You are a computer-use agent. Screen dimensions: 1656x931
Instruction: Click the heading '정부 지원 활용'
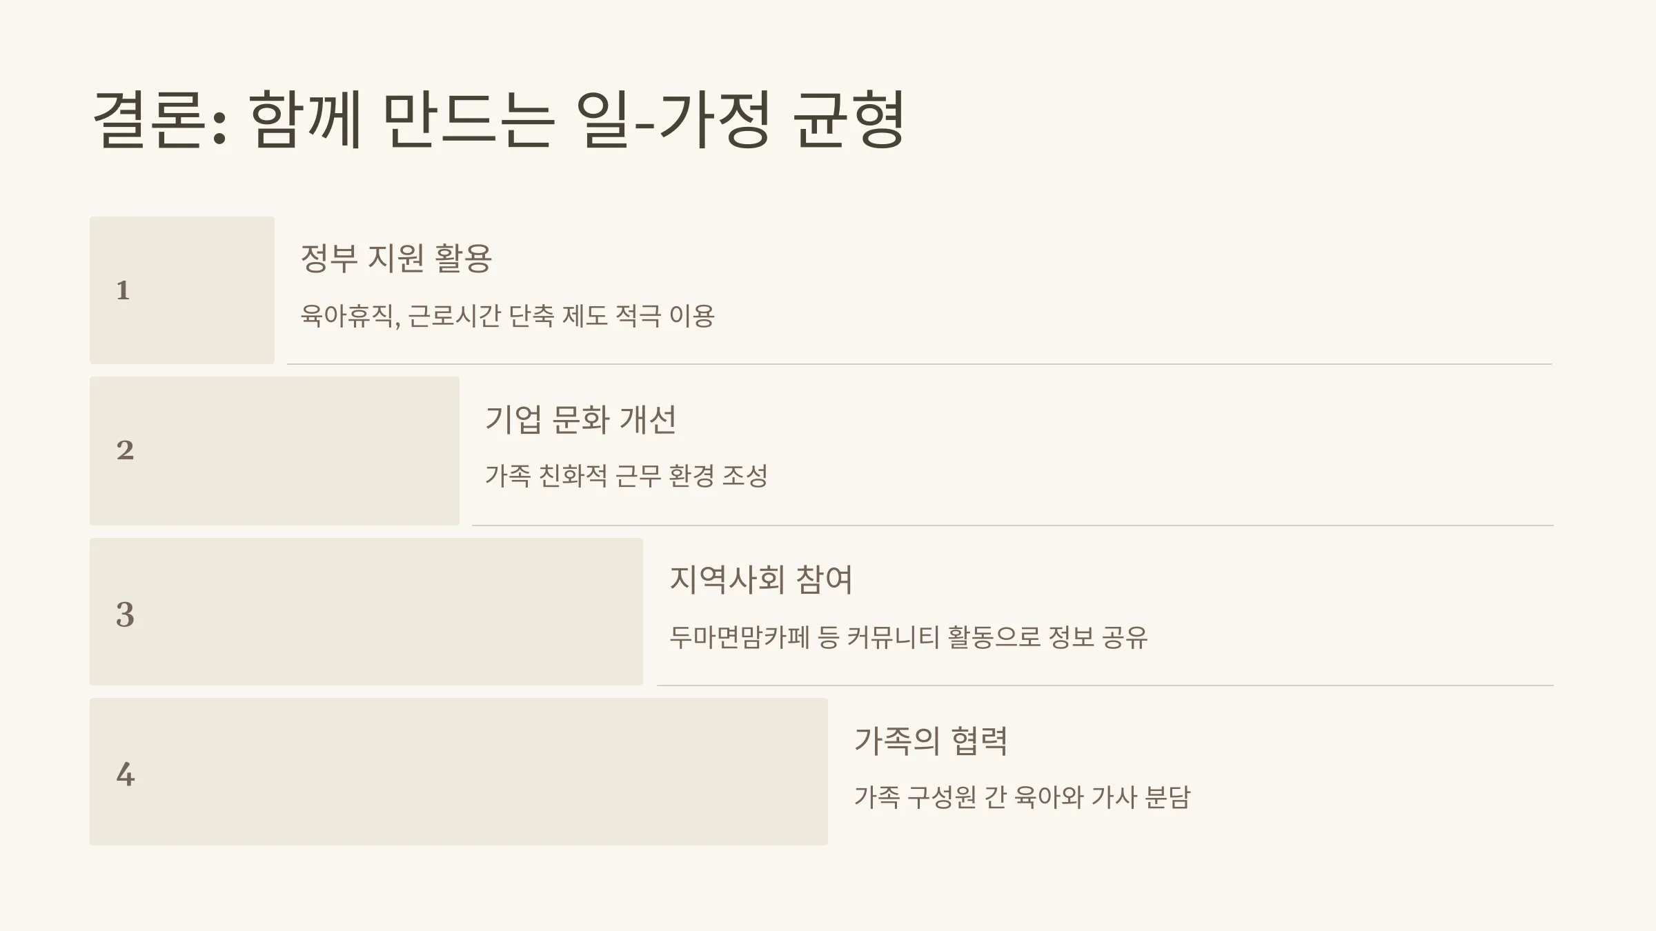click(396, 258)
